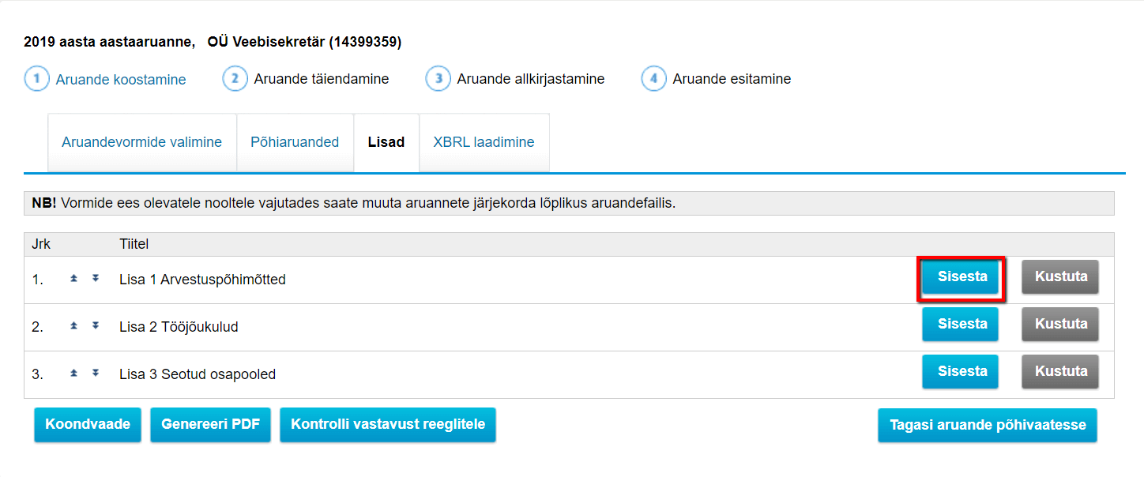This screenshot has width=1144, height=477.
Task: Move Lisa 3 Seotud osapooled down
Action: [95, 373]
